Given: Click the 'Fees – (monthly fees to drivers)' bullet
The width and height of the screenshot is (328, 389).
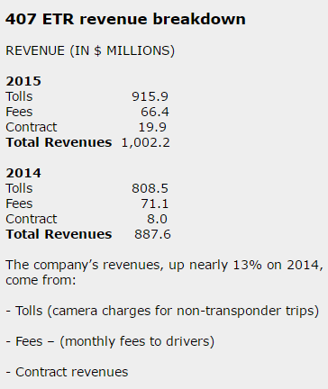Looking at the screenshot, I should tap(110, 341).
